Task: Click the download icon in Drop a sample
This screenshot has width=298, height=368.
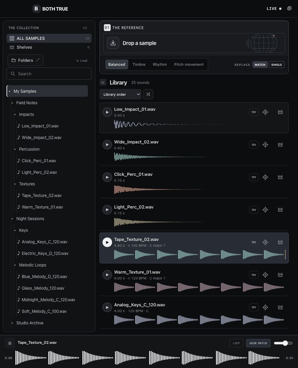Action: click(x=113, y=43)
